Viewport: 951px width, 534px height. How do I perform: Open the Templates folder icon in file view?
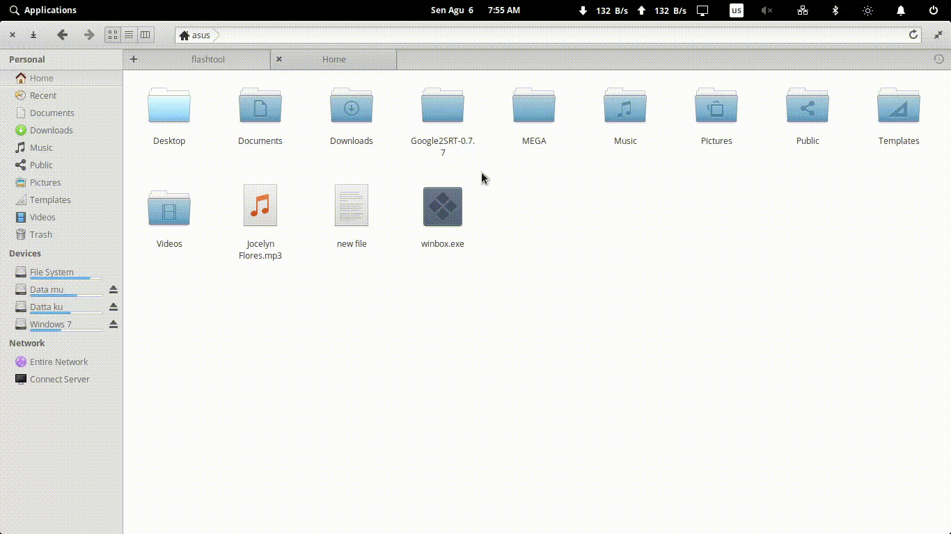coord(899,106)
